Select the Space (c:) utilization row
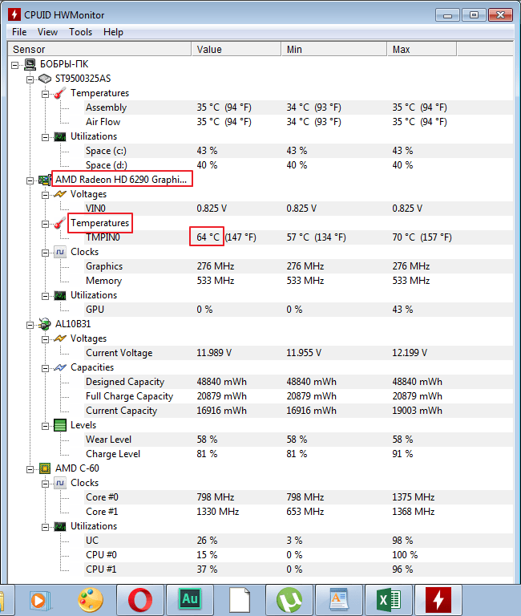Screen dimensions: 521x616 coord(298,151)
